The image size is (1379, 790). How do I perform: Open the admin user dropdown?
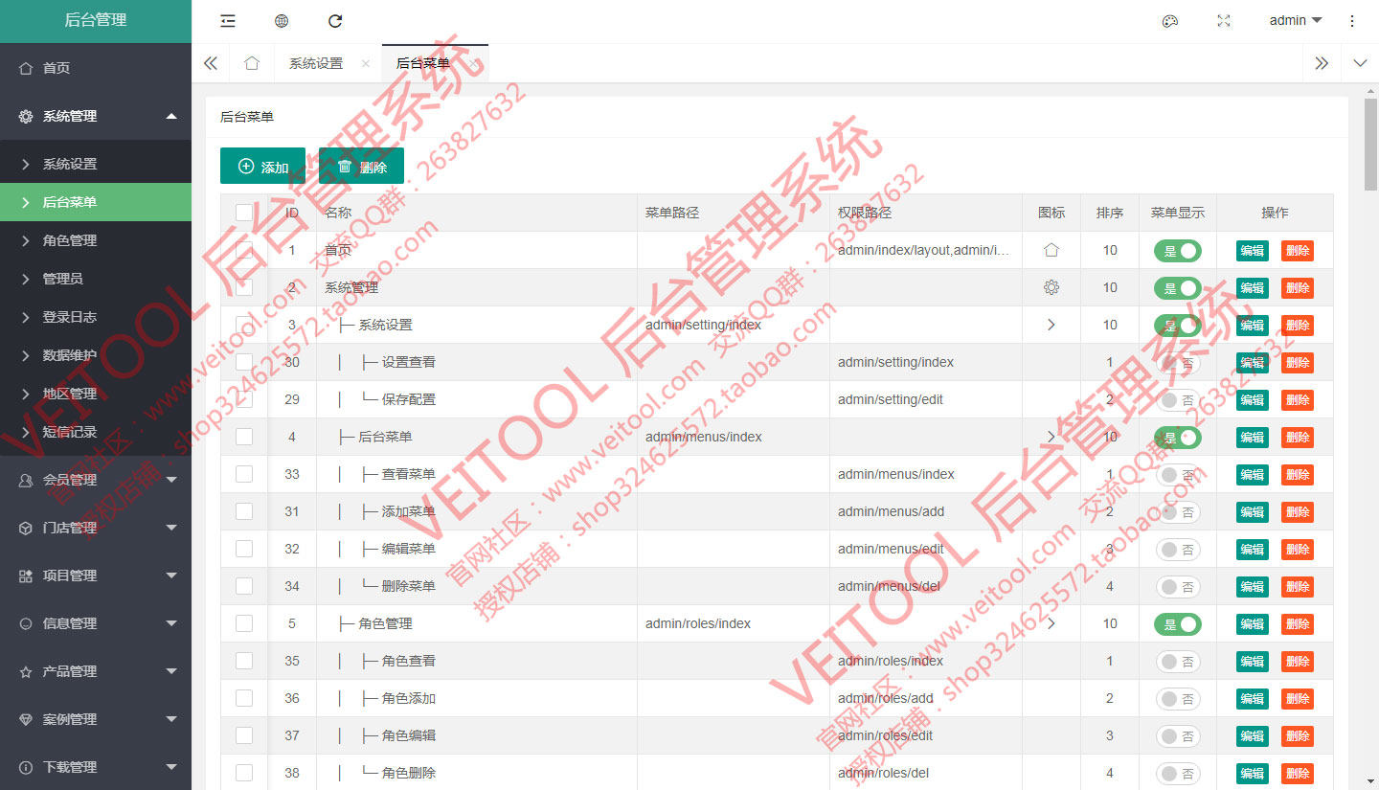(x=1296, y=20)
